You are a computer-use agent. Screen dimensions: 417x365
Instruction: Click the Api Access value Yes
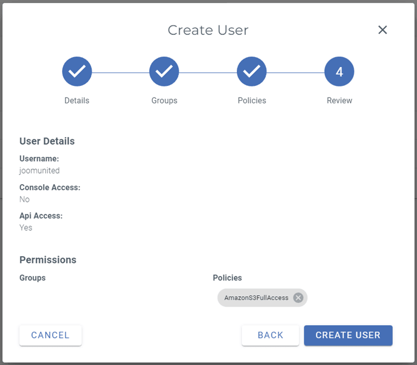tap(26, 227)
